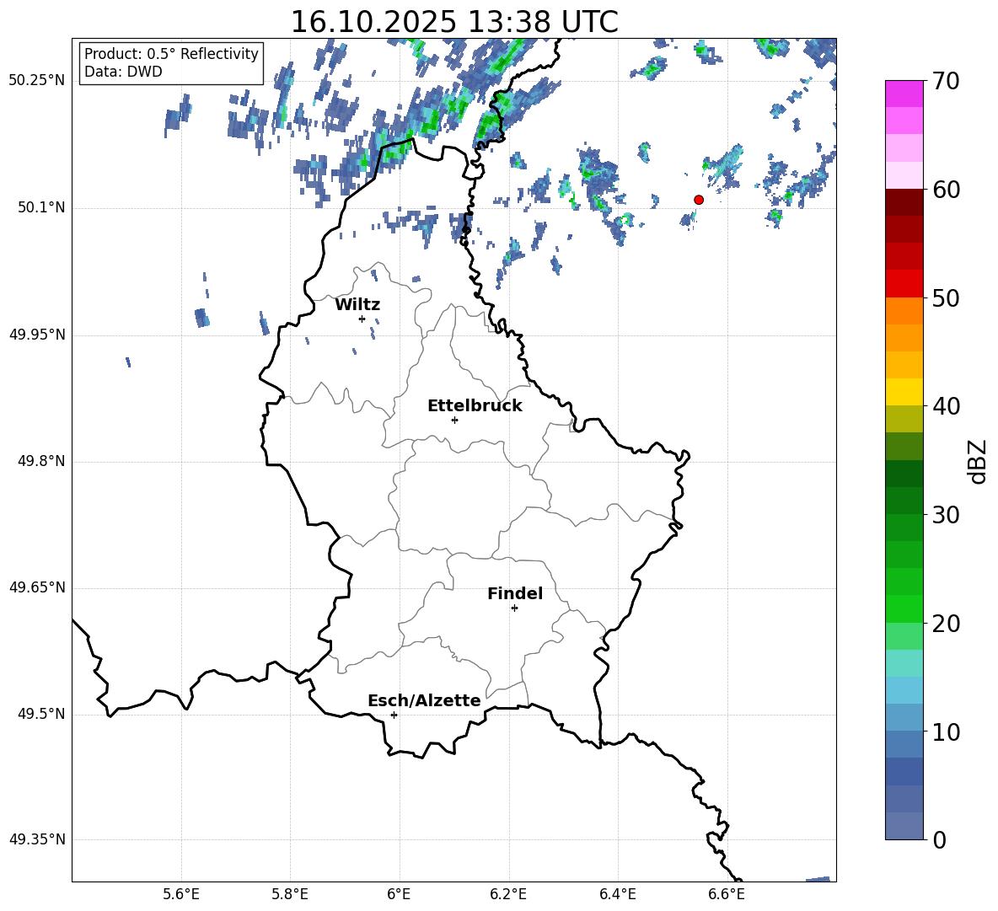Click the 6.2°E longitude label

(508, 894)
